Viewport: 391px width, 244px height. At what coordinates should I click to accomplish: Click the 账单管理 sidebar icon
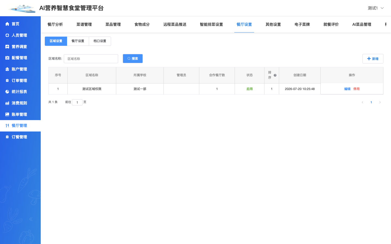7,114
